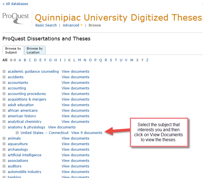This screenshot has height=178, width=203.
Task: Expand analytical chemistry subject node
Action: click(x=4, y=121)
